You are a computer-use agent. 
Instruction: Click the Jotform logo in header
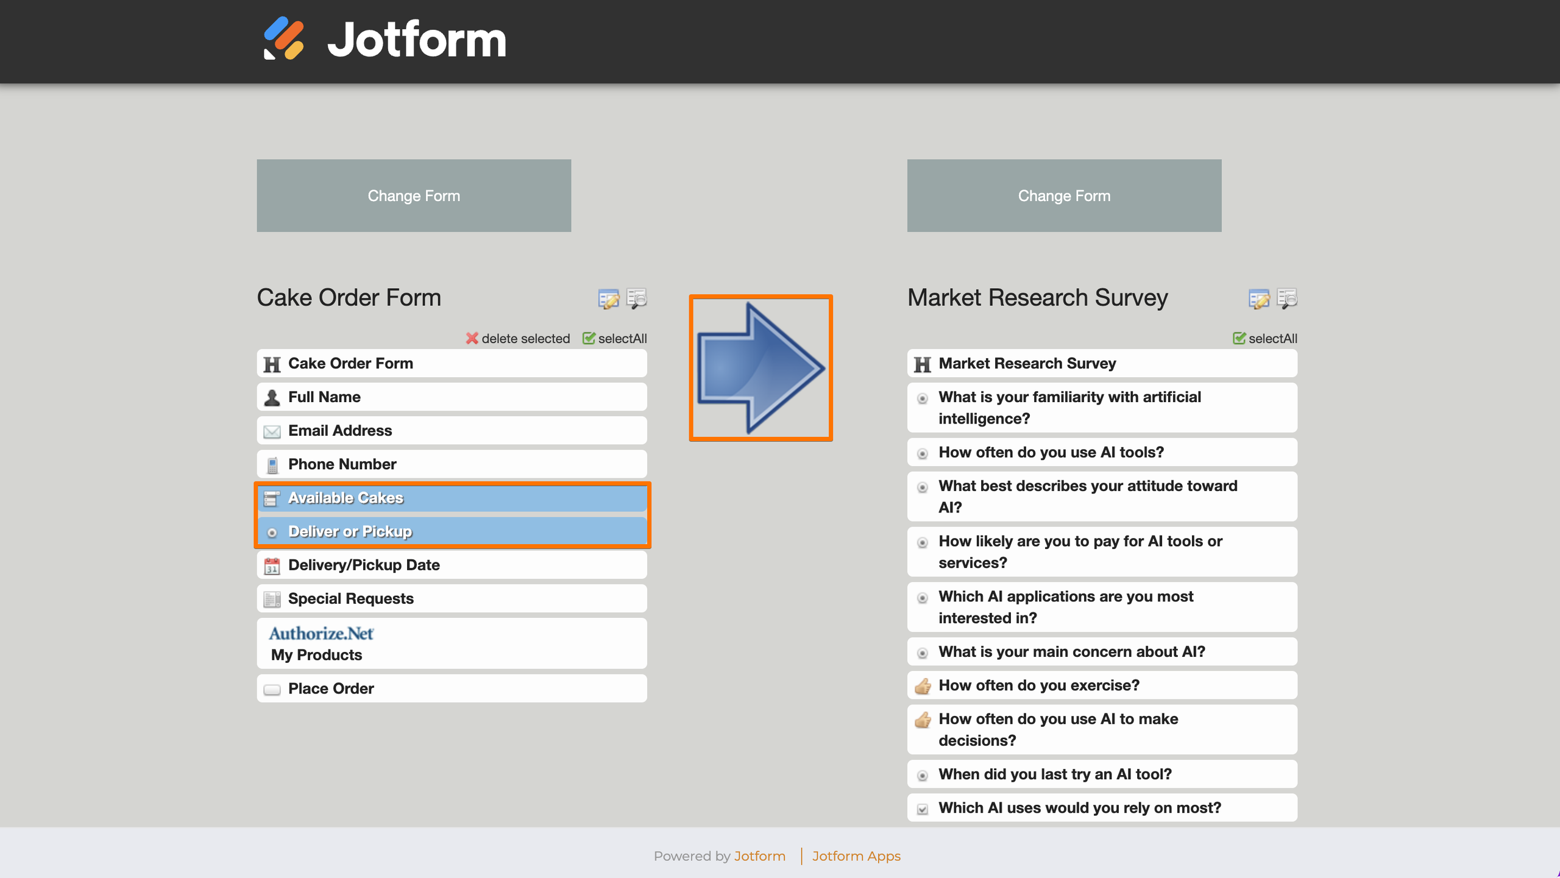coord(385,39)
